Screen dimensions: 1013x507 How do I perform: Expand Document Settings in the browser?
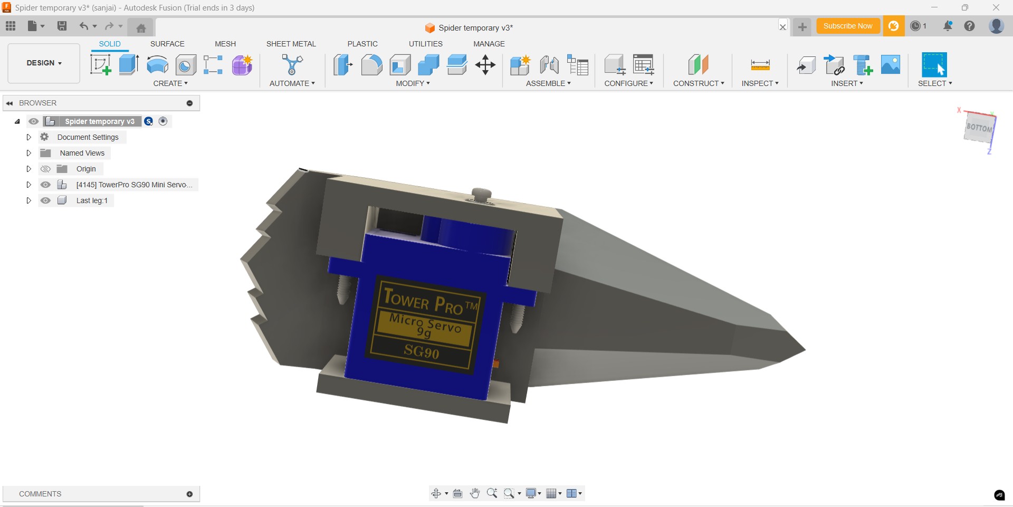29,137
